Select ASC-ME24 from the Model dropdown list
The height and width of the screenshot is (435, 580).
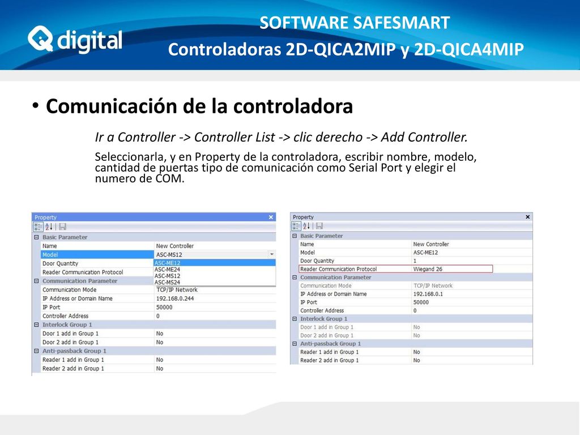click(215, 269)
